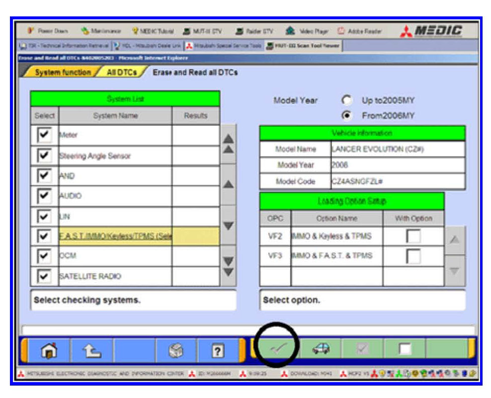Switch to the System function tab
This screenshot has width=491, height=398.
(x=63, y=73)
